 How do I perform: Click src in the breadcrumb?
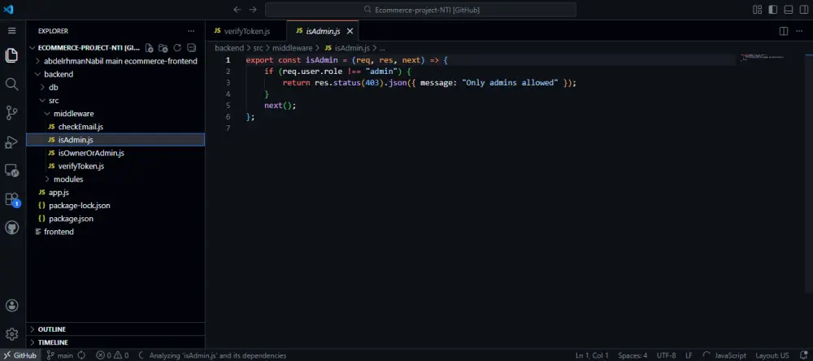(x=259, y=48)
